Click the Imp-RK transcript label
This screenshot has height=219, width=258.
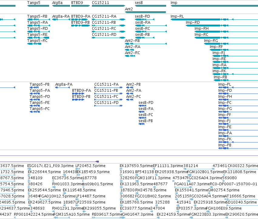[219, 71]
